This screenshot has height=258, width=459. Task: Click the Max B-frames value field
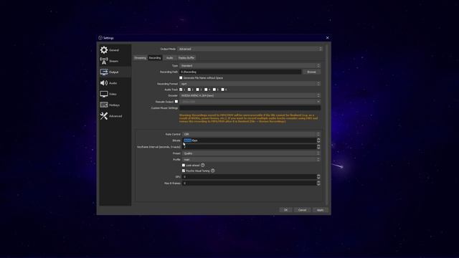coord(250,183)
